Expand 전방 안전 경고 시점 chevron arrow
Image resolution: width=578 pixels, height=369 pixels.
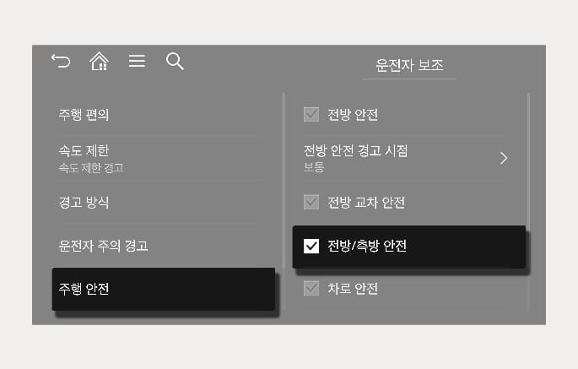pyautogui.click(x=504, y=158)
